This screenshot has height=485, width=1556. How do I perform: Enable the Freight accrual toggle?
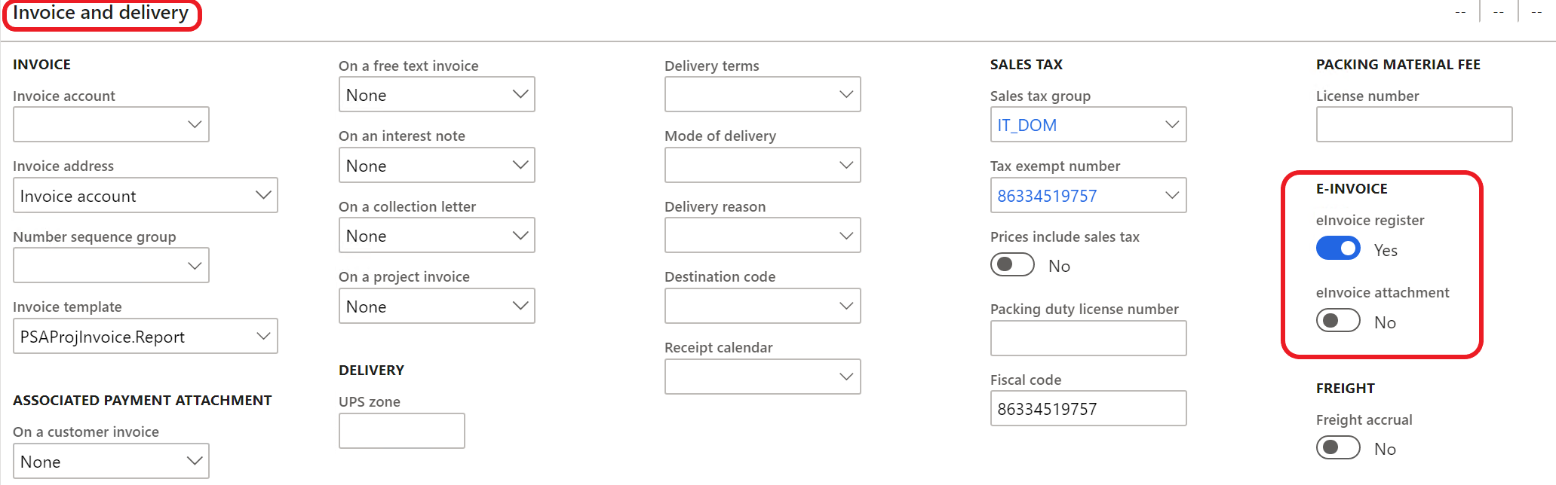[x=1337, y=447]
